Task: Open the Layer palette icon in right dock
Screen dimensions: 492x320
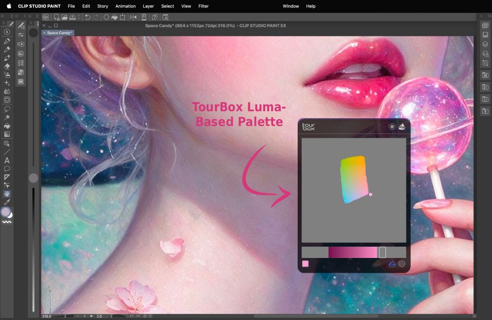Action: (486, 44)
